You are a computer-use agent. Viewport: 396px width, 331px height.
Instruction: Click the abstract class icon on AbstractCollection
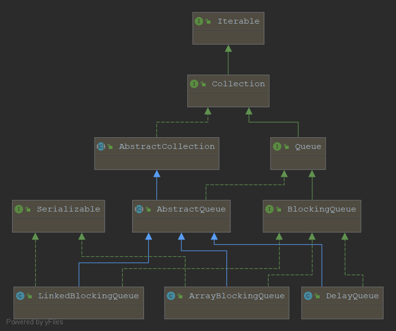pos(101,146)
